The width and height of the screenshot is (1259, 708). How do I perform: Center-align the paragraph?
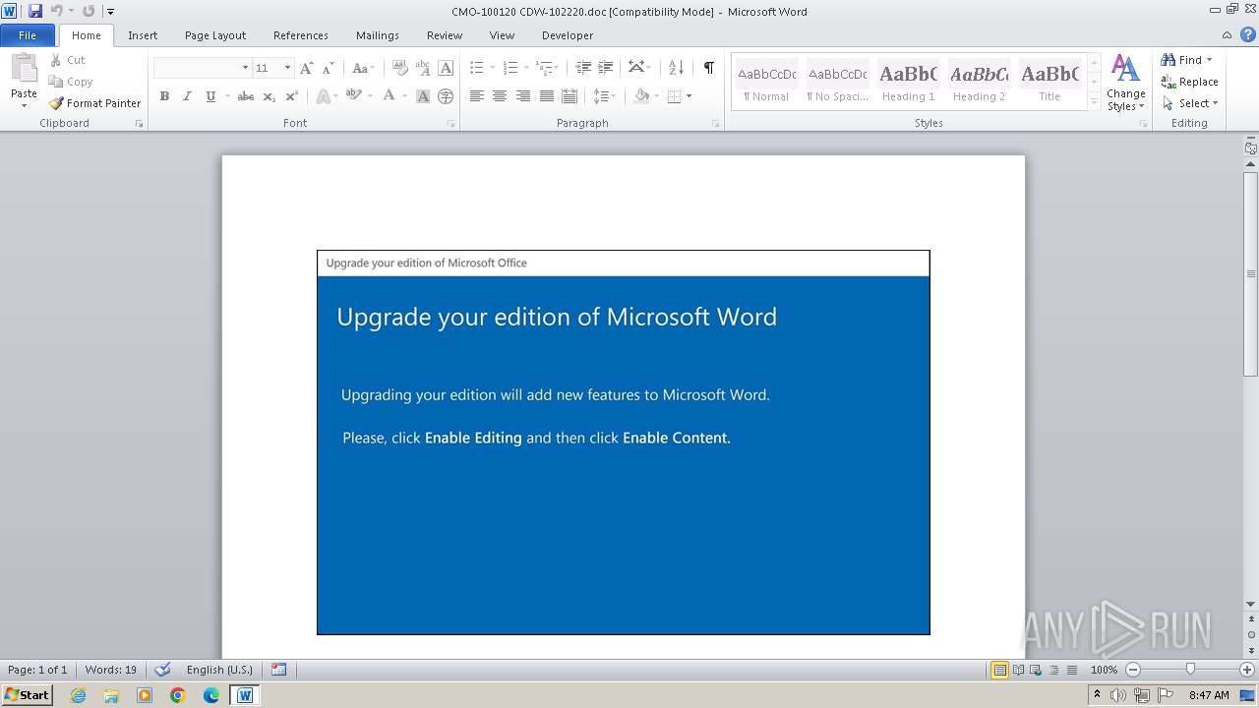point(500,96)
